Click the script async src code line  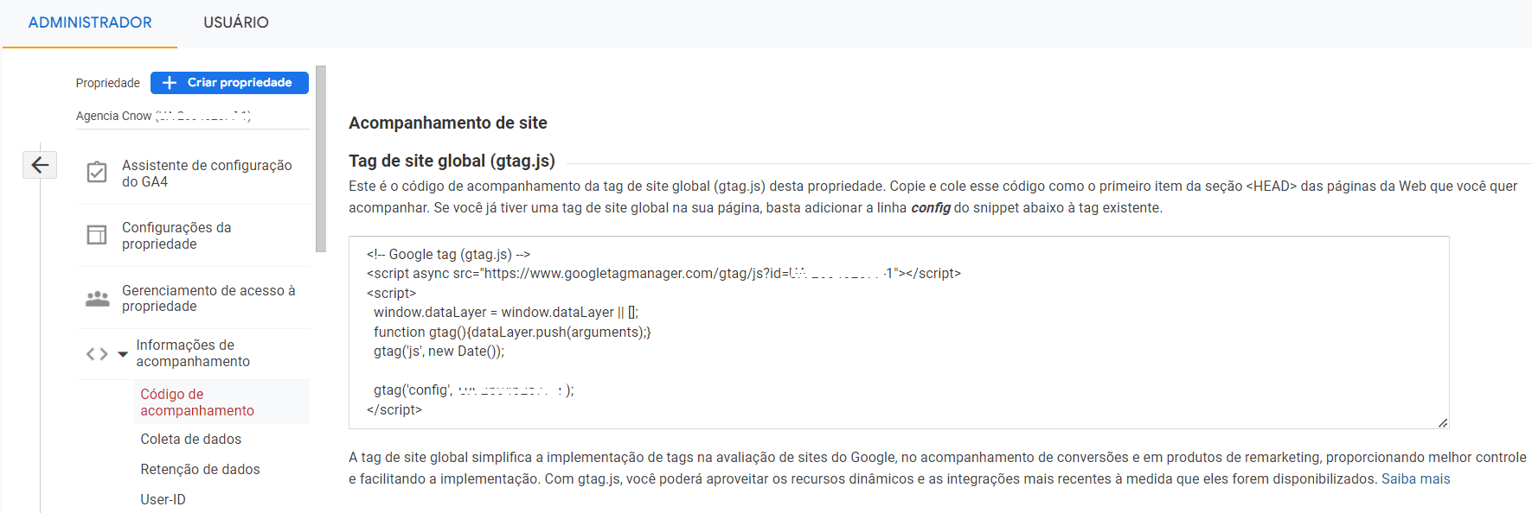(663, 274)
